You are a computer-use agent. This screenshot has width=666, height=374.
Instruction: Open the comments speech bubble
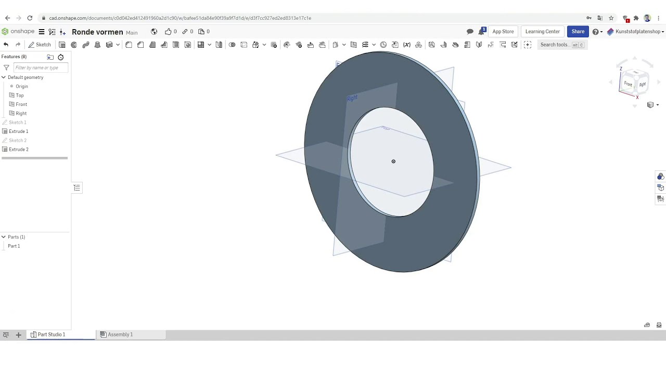[x=470, y=32]
